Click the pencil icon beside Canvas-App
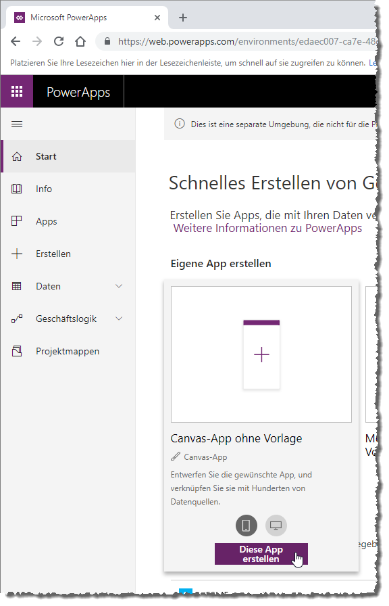Screen dimensions: 389x606 point(176,457)
